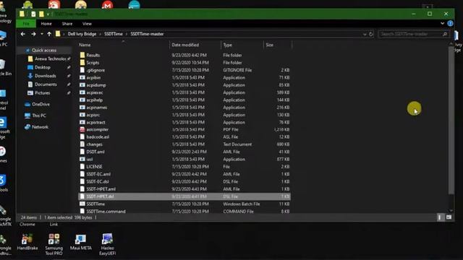This screenshot has width=463, height=260.
Task: Select acpixtract application icon
Action: pos(82,122)
